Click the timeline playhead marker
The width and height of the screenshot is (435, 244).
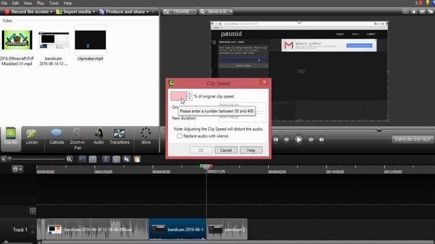pyautogui.click(x=206, y=167)
